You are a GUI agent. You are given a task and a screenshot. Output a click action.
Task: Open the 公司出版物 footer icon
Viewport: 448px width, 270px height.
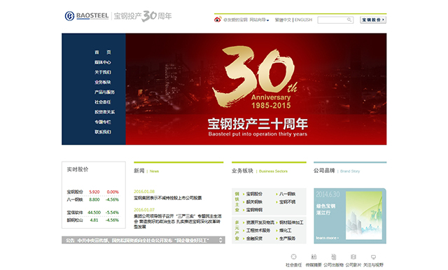coord(333,257)
